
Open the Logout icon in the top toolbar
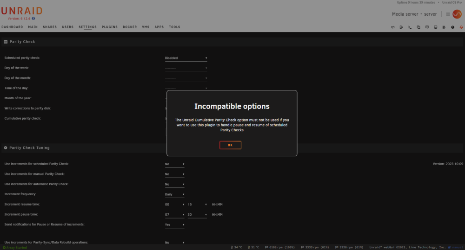[x=401, y=27]
